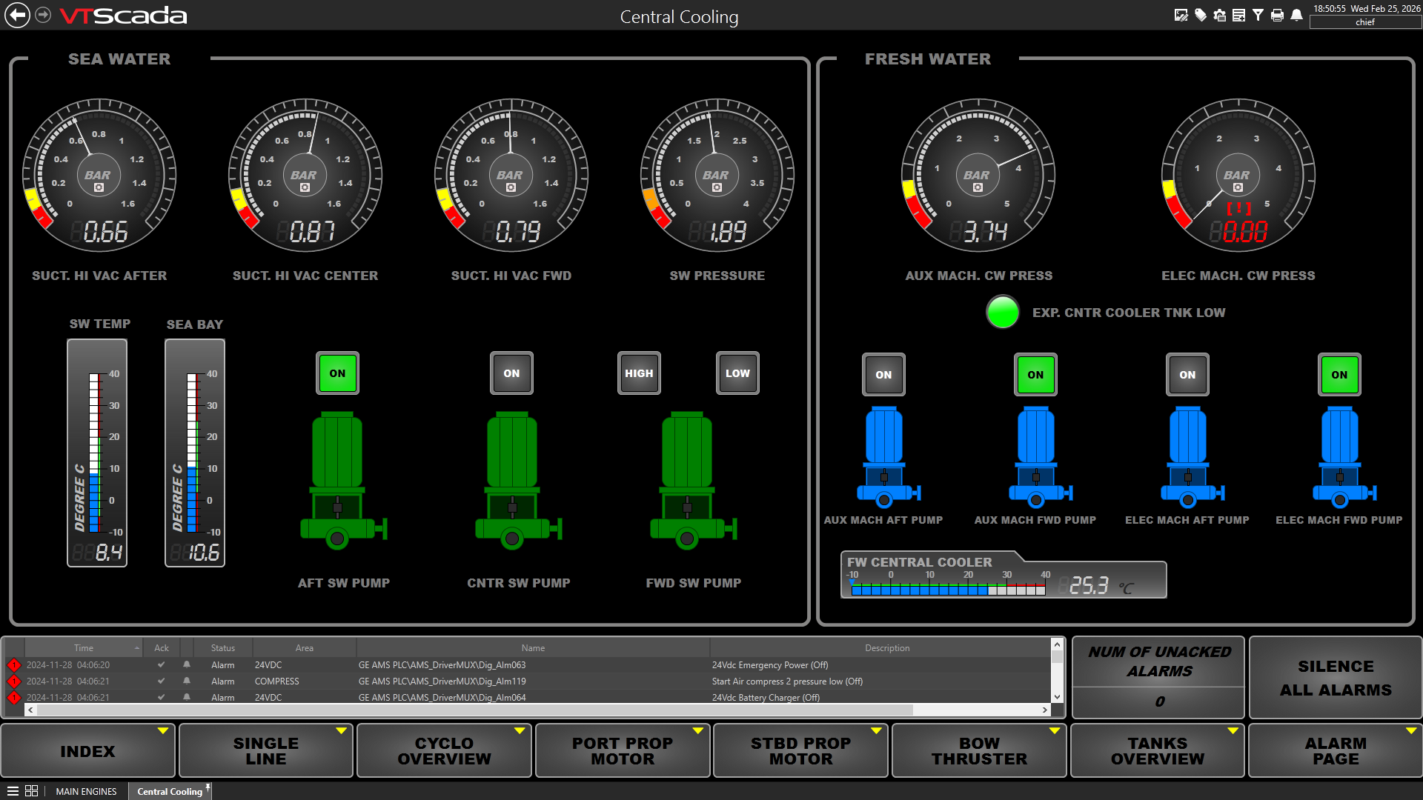Image resolution: width=1423 pixels, height=800 pixels.
Task: Click the alarm bell icon in the title bar
Action: coord(1297,16)
